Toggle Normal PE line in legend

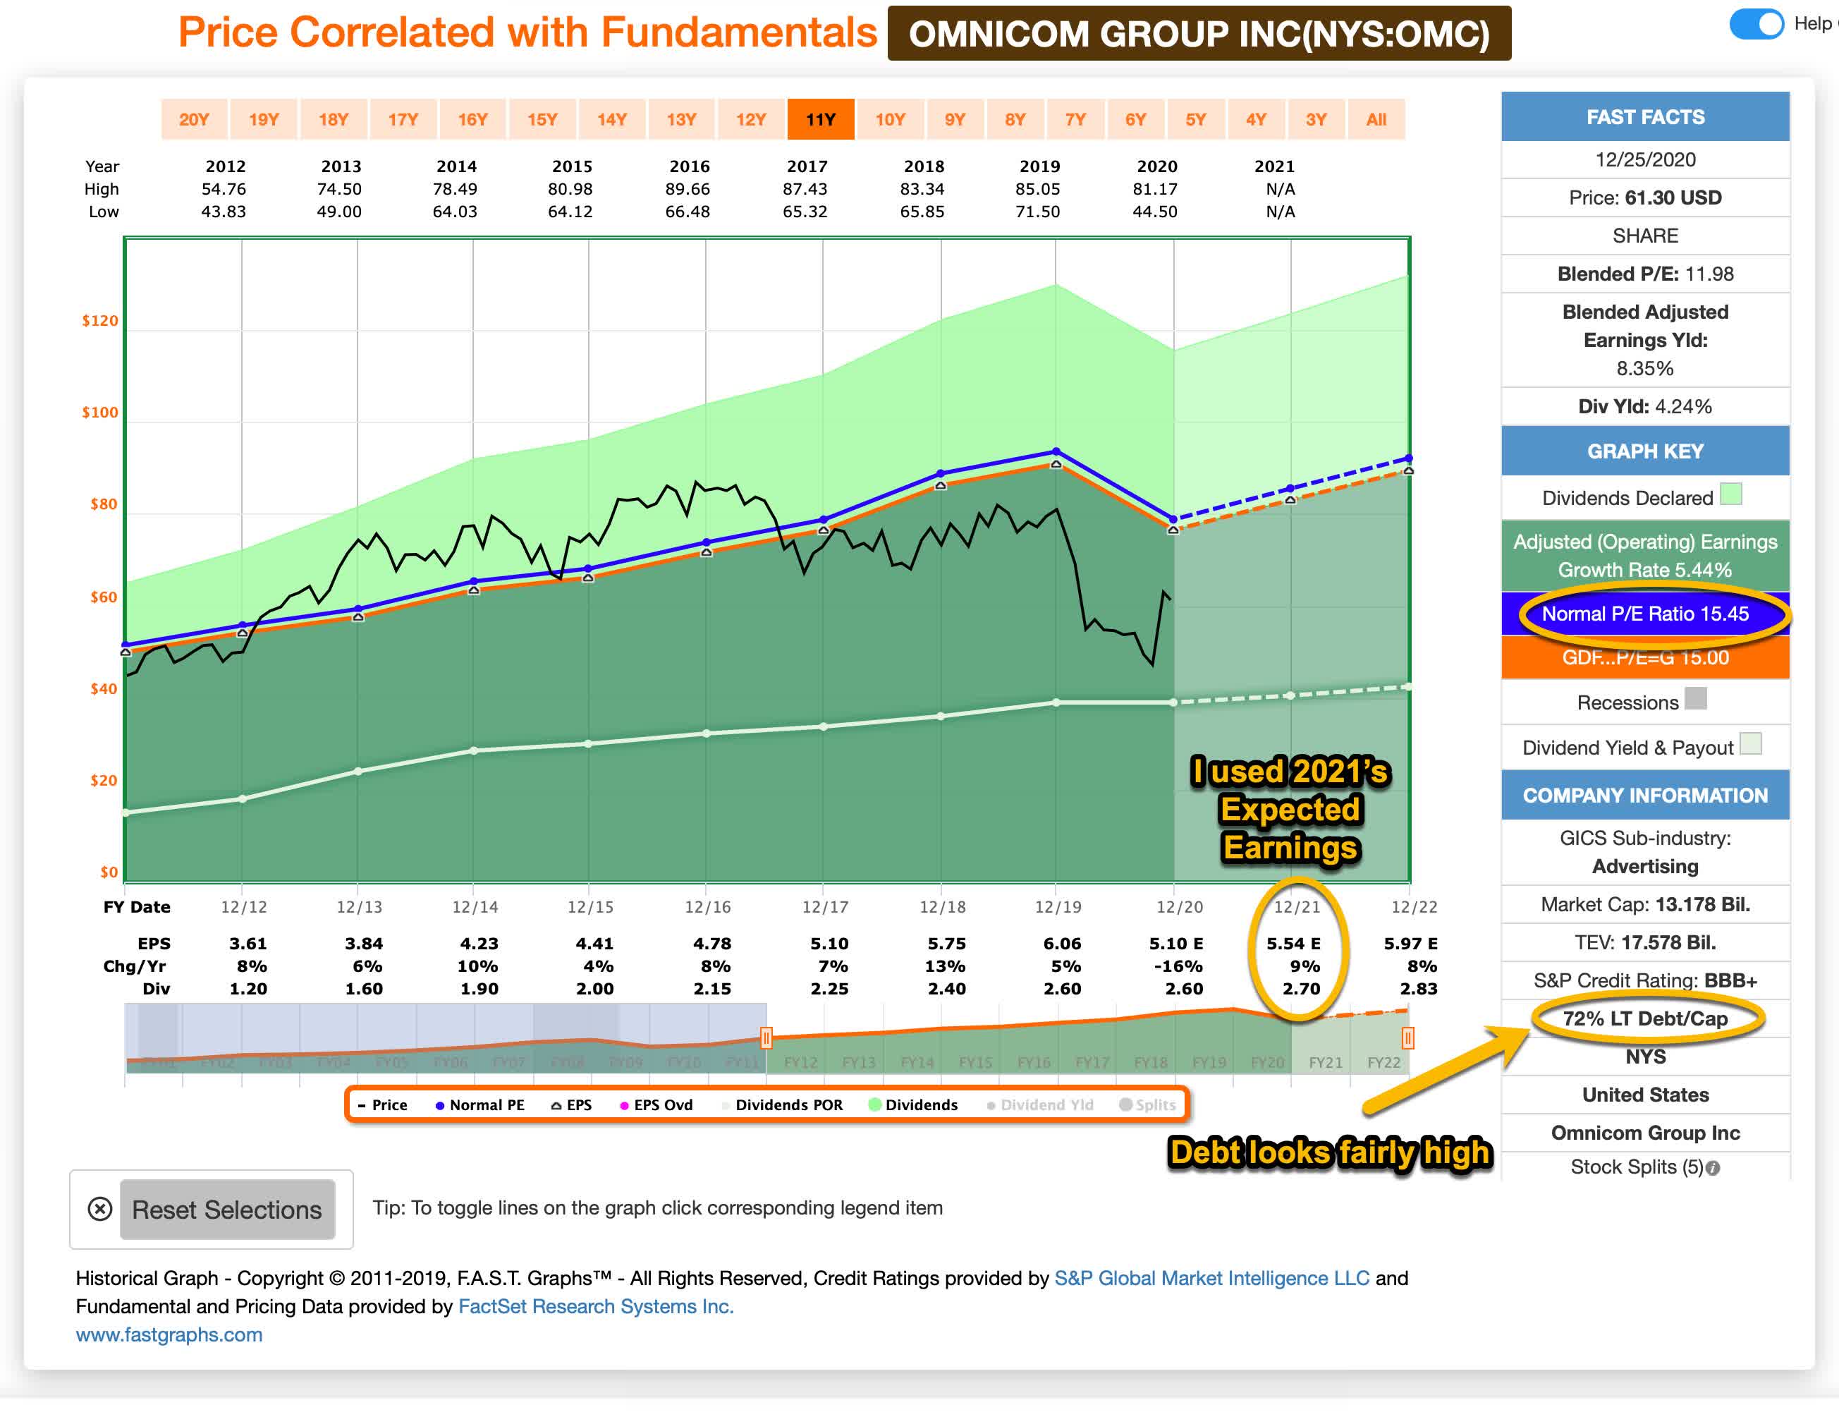(x=479, y=1105)
